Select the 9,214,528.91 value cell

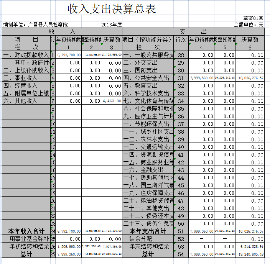coord(250,247)
